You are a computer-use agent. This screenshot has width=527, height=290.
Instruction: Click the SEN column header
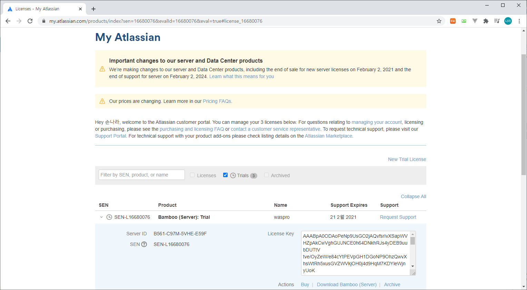pyautogui.click(x=103, y=205)
